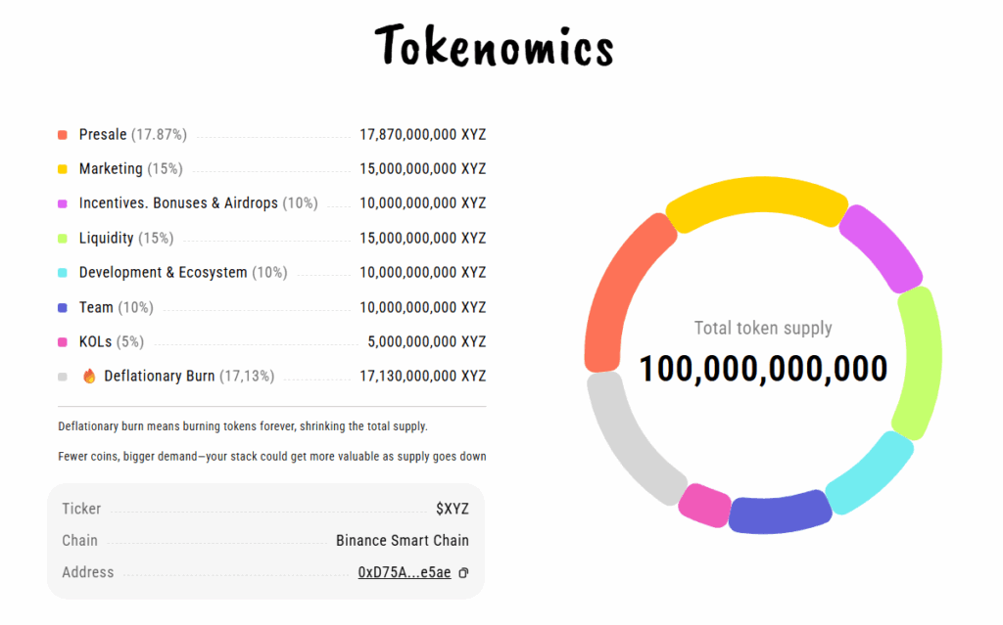Click the blue Team legend swatch
The width and height of the screenshot is (1003, 625).
pos(63,308)
